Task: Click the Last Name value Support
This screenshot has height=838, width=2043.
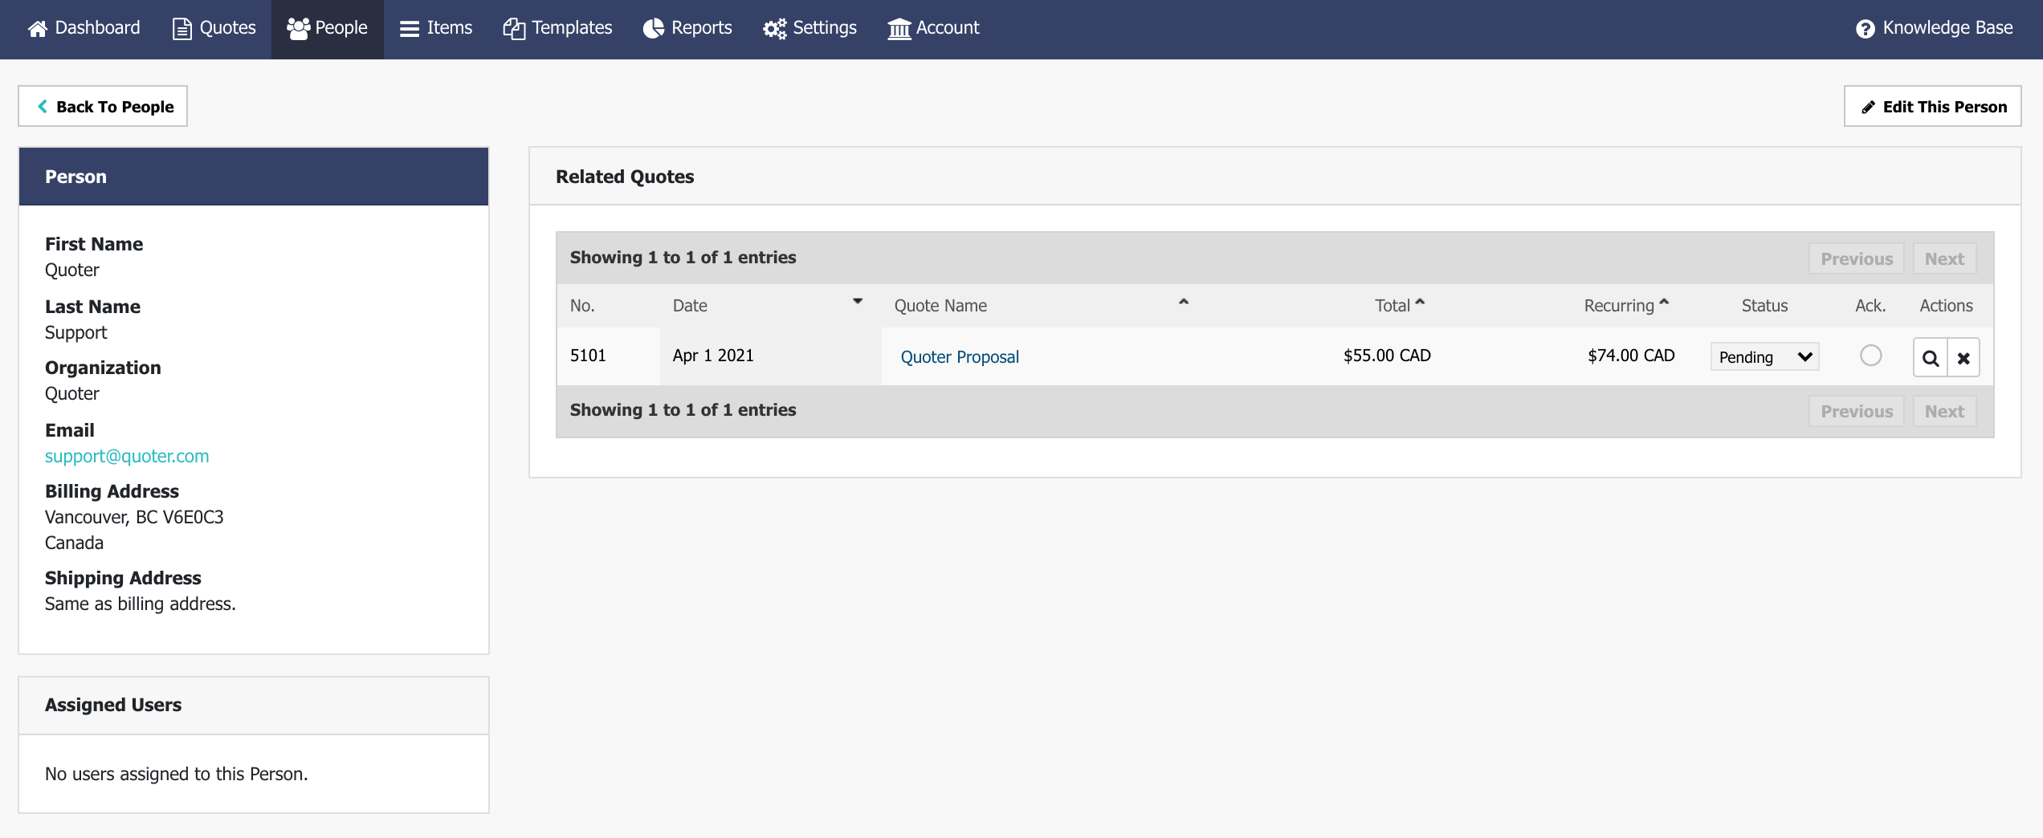Action: point(75,332)
